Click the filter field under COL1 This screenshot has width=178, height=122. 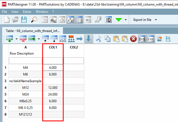pos(53,61)
